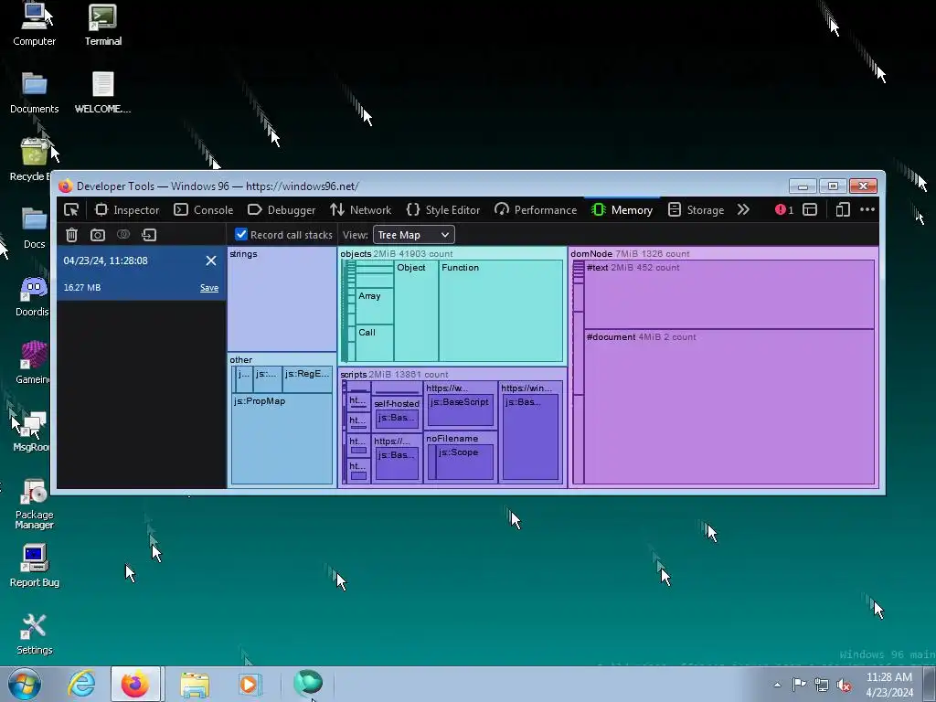Viewport: 936px width, 702px height.
Task: Select the iframe picker icon
Action: click(x=810, y=209)
